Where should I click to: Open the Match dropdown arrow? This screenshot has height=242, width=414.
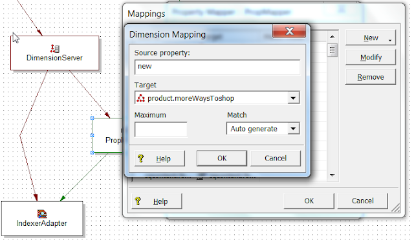[x=293, y=129]
